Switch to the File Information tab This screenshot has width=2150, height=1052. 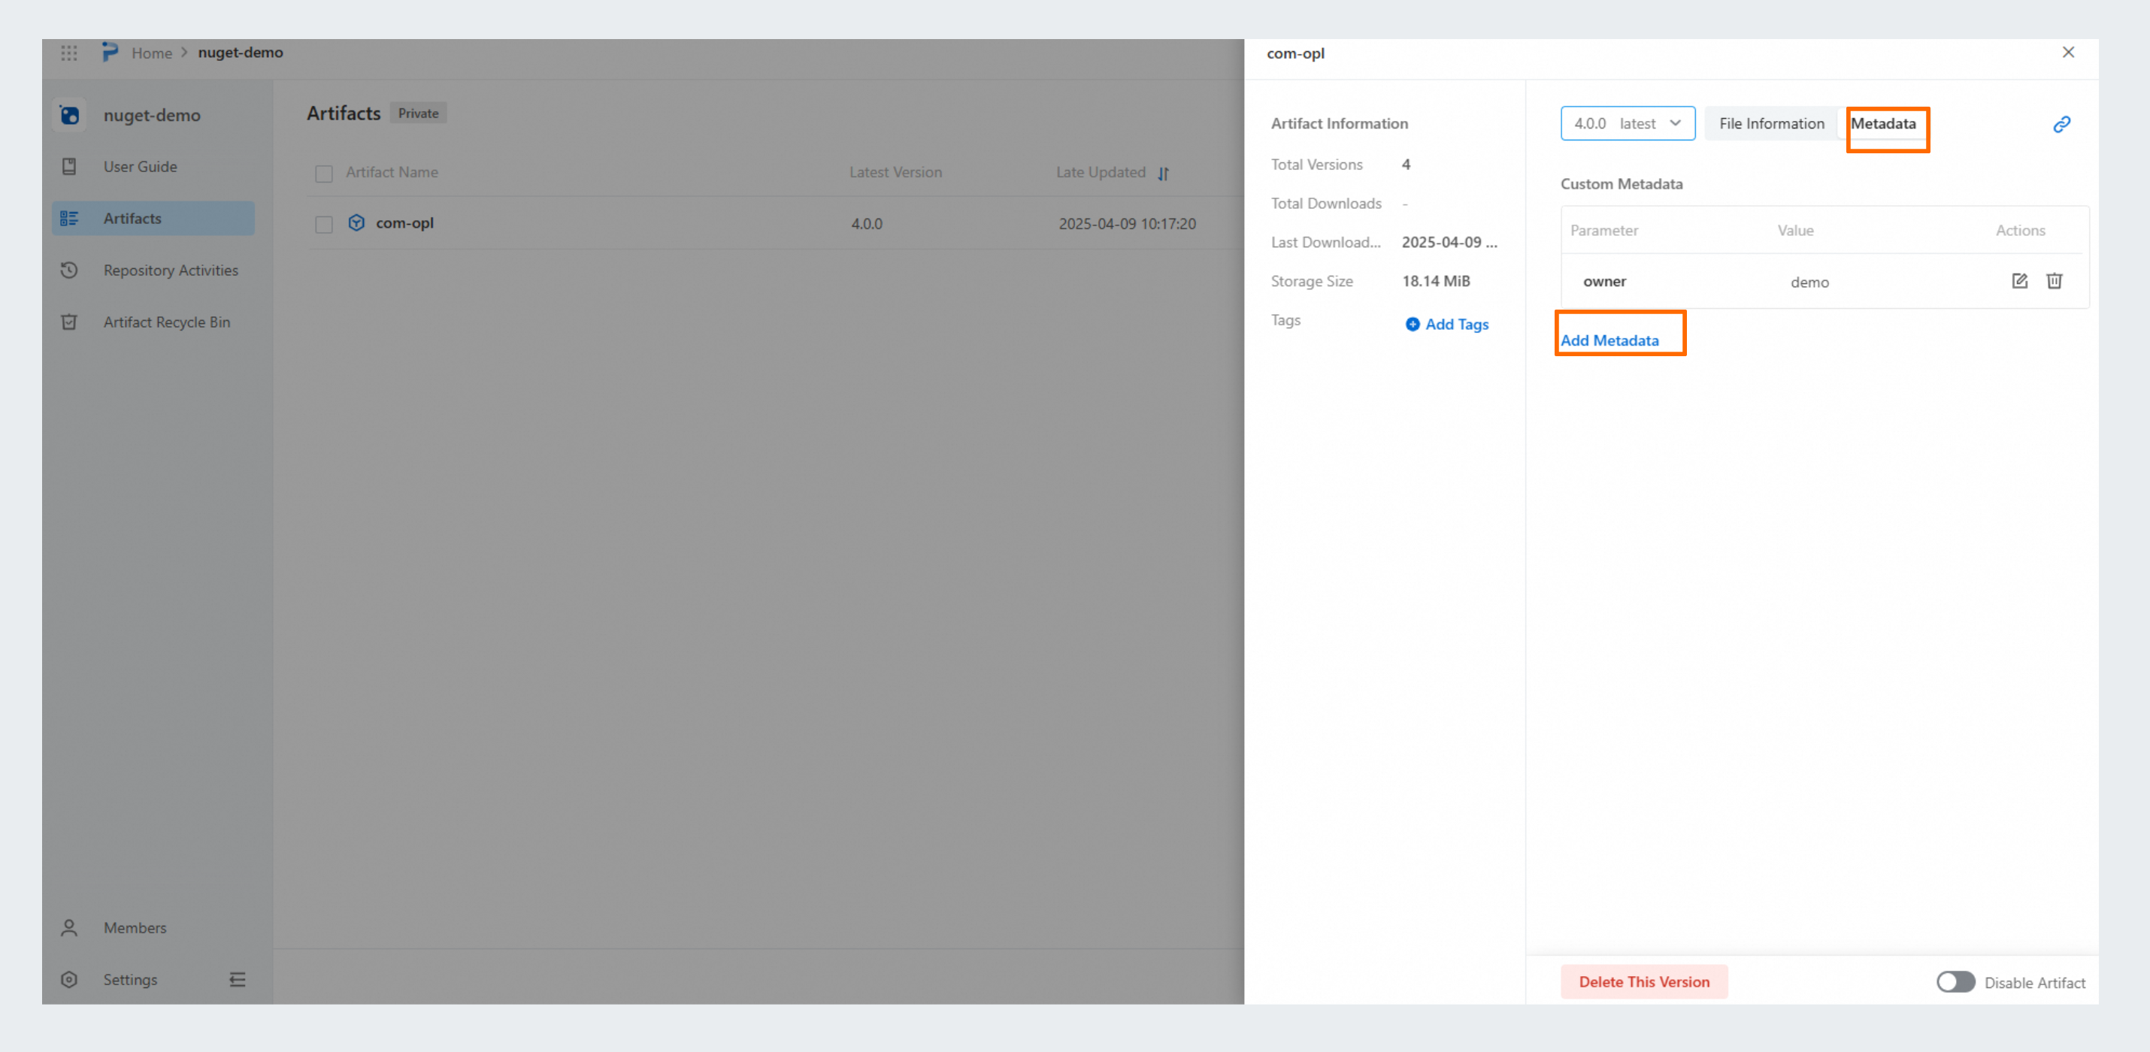[1771, 123]
